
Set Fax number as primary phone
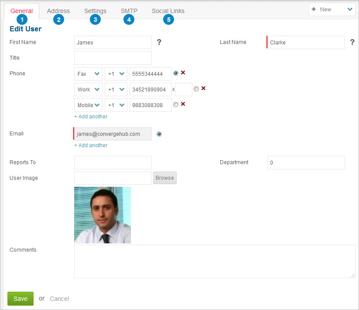point(176,73)
